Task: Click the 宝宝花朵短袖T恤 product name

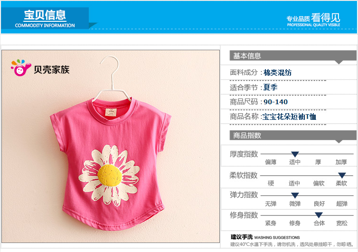Action: (289, 117)
